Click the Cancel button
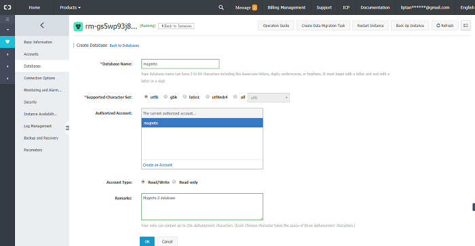Image resolution: width=475 pixels, height=246 pixels. click(167, 241)
